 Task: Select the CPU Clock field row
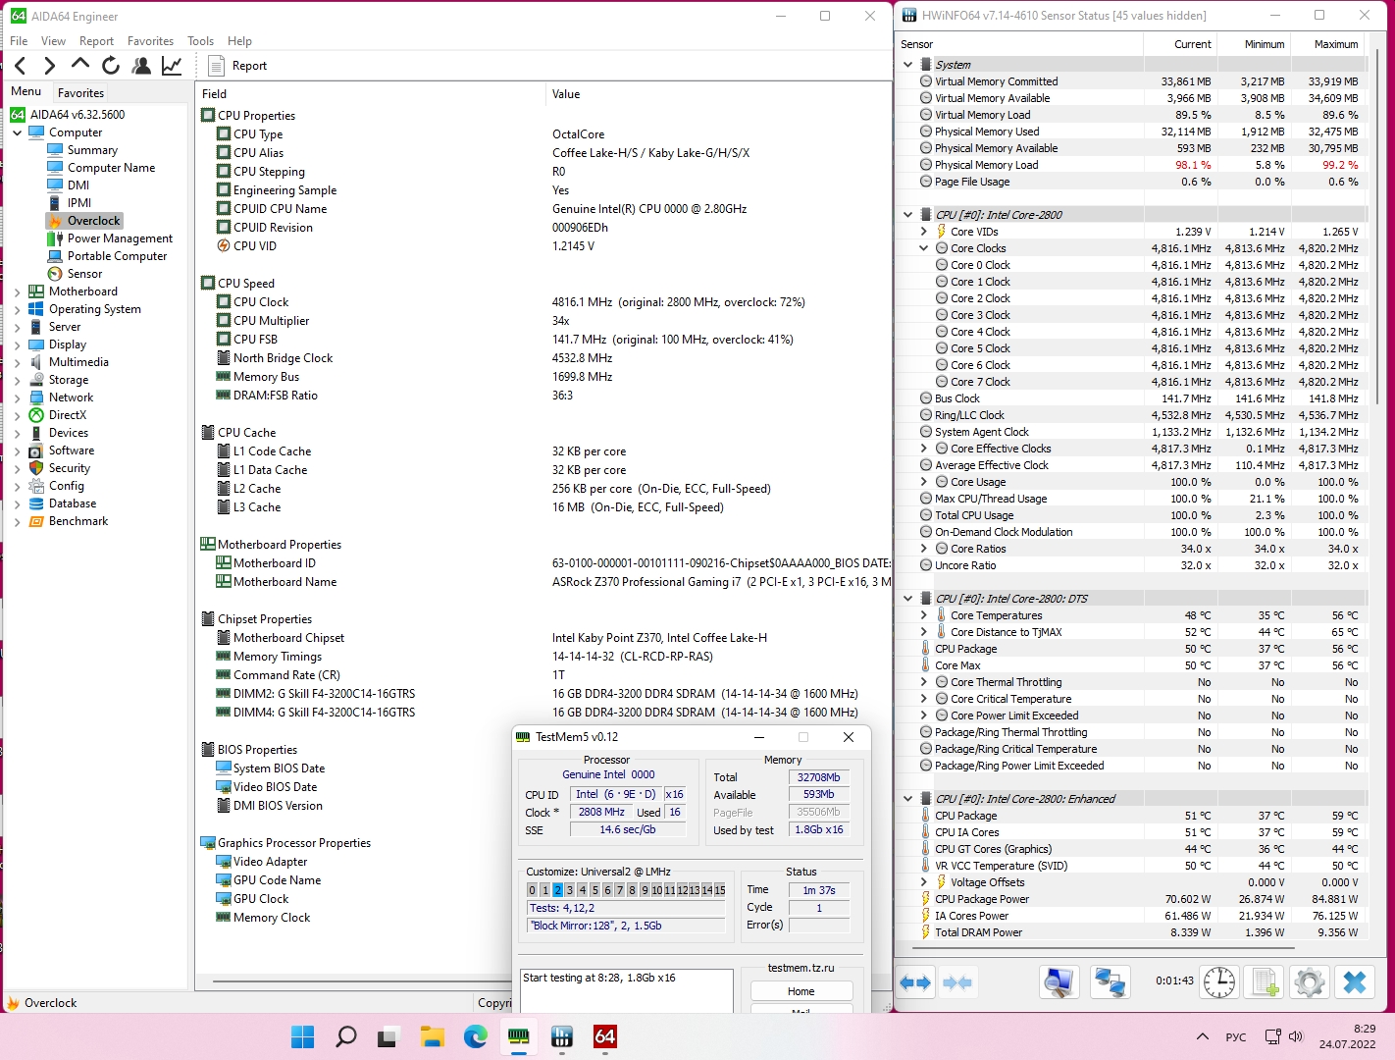[542, 302]
